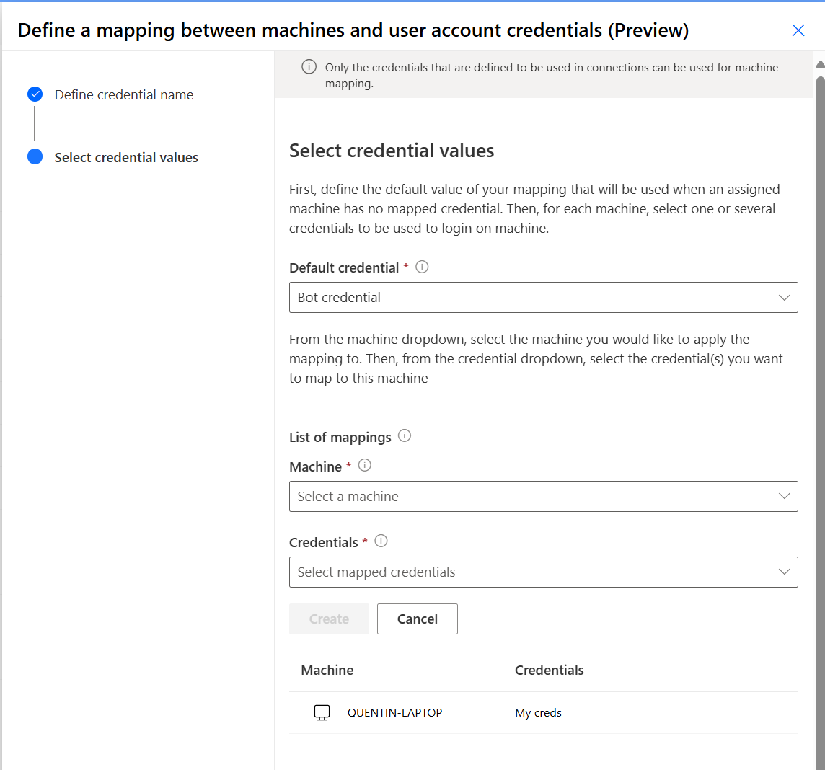Click the vertical scrollbar up arrow
Image resolution: width=825 pixels, height=770 pixels.
820,64
